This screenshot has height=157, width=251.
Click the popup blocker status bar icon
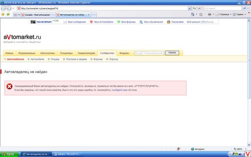178,149
